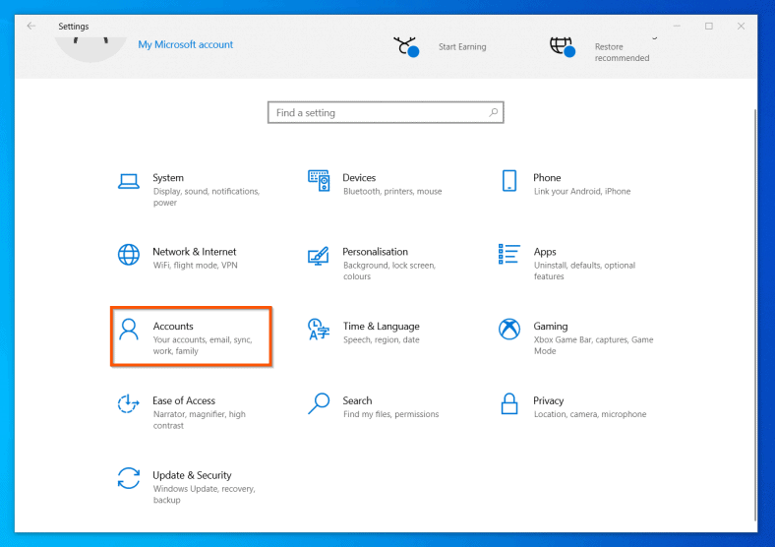Screen dimensions: 775x547
Task: Click 'Location, camera, microphone' description
Action: pyautogui.click(x=590, y=414)
